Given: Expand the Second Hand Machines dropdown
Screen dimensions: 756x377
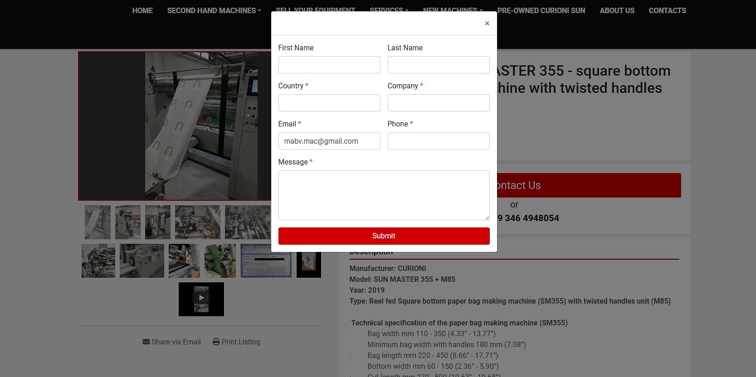Looking at the screenshot, I should (214, 10).
